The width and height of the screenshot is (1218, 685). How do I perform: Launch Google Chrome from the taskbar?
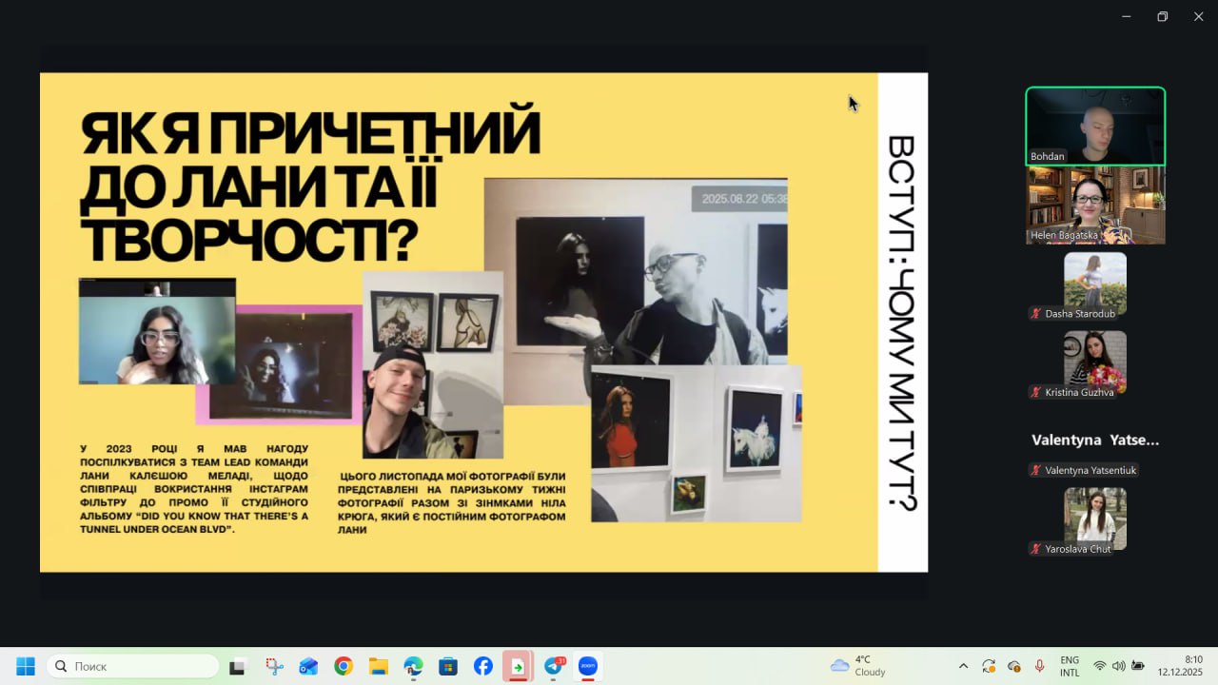tap(344, 666)
